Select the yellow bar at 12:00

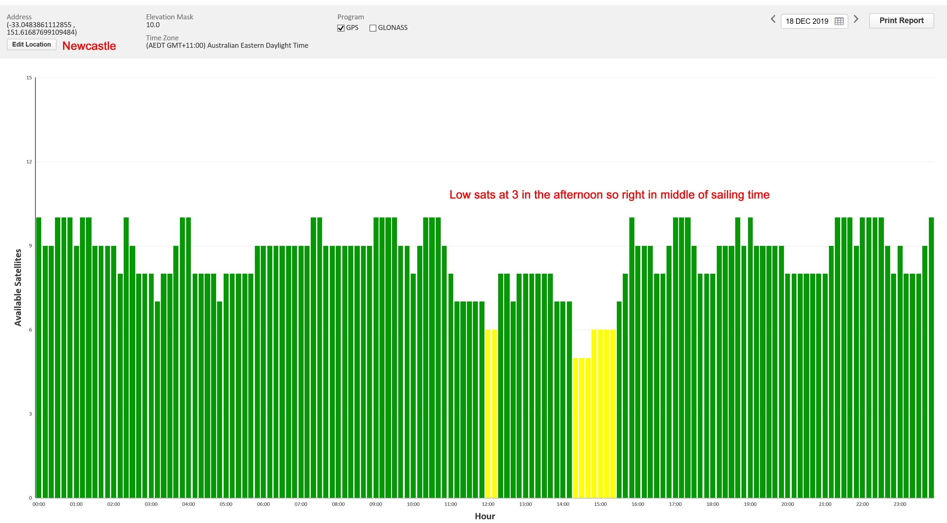point(488,414)
